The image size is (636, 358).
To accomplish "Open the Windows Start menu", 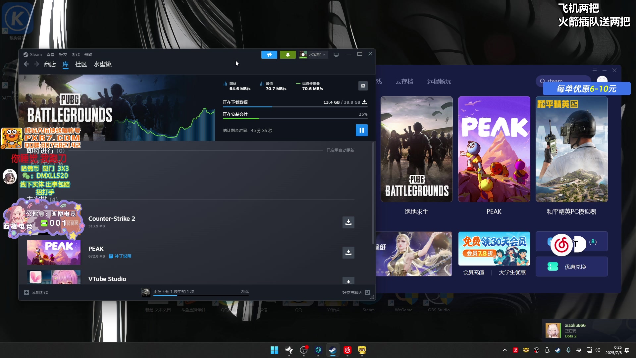I will pos(274,350).
